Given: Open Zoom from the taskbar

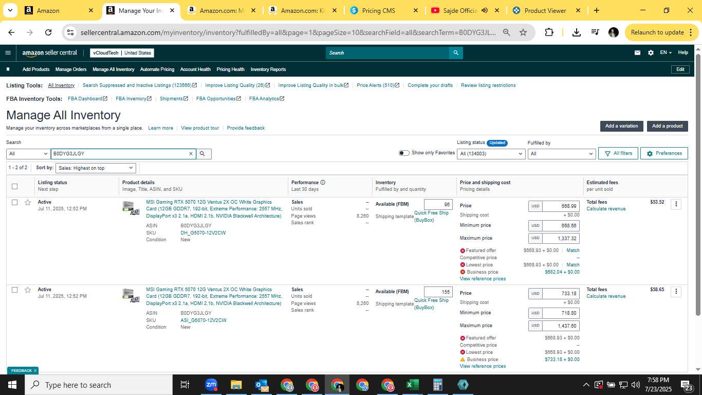Looking at the screenshot, I should point(211,385).
